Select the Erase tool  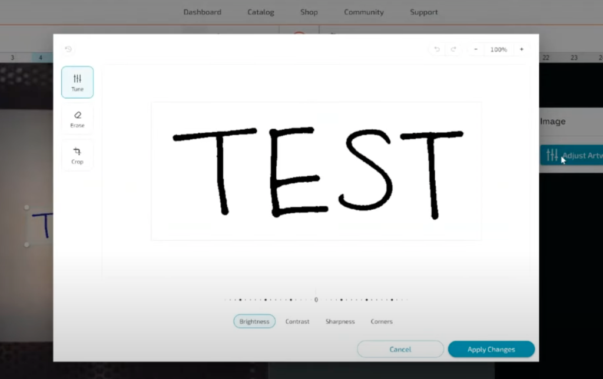click(77, 119)
